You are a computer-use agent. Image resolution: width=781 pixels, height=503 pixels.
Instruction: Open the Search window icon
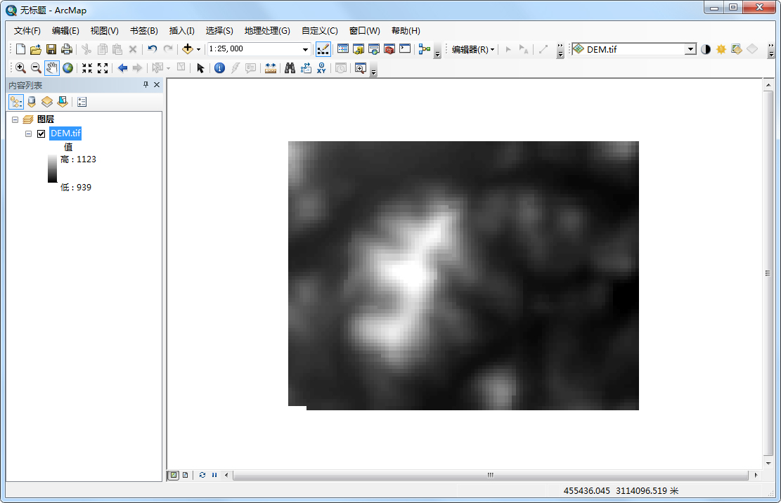pos(373,48)
